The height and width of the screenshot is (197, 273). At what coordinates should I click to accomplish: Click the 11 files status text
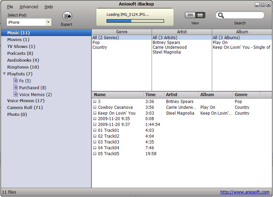pyautogui.click(x=9, y=192)
